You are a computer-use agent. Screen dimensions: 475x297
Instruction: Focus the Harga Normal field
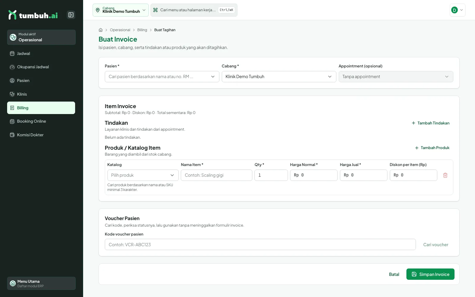pyautogui.click(x=313, y=175)
